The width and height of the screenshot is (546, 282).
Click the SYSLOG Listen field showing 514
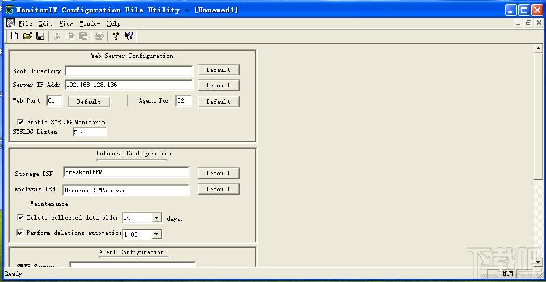coord(90,132)
